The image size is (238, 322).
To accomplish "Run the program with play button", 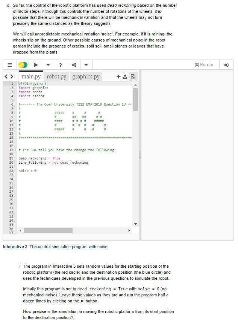I will click(x=36, y=65).
